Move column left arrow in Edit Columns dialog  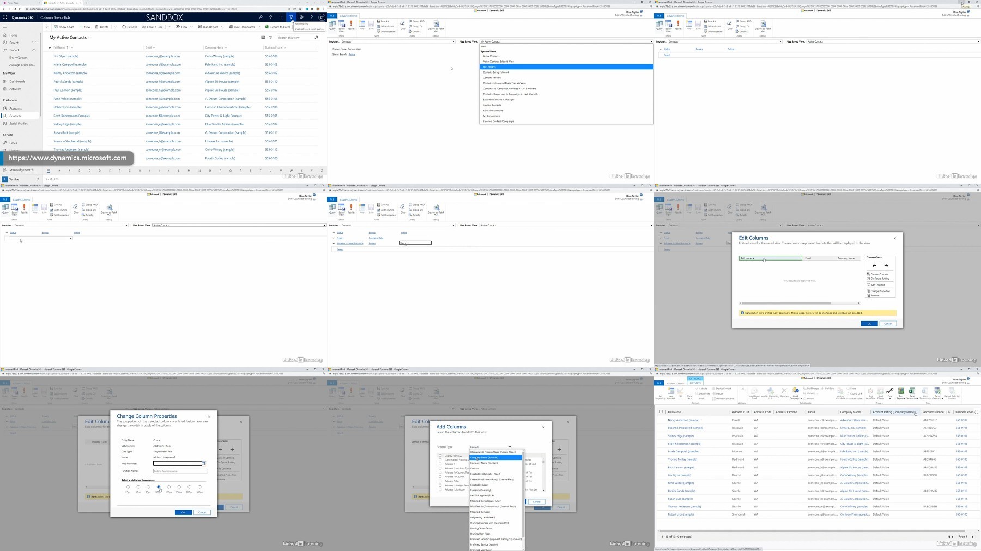[x=874, y=265]
